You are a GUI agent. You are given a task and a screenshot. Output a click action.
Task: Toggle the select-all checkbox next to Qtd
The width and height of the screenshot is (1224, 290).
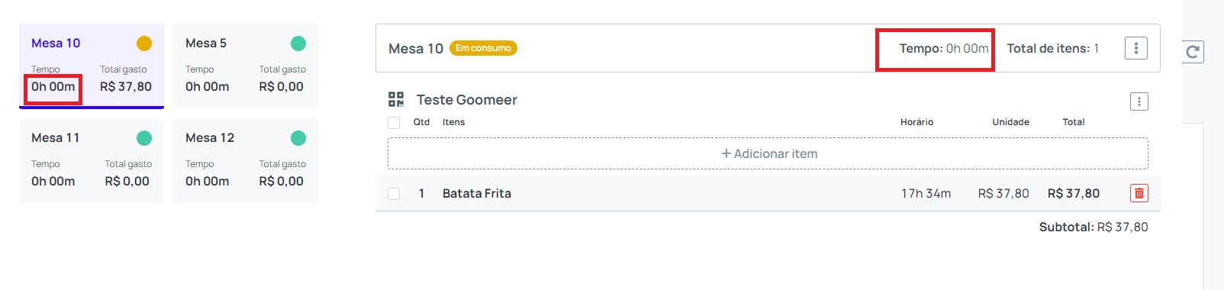point(394,123)
